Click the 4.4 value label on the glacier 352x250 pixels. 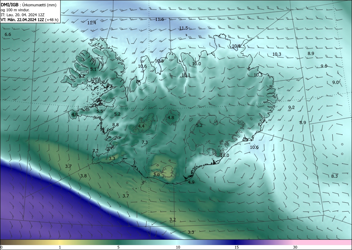pyautogui.click(x=141, y=126)
